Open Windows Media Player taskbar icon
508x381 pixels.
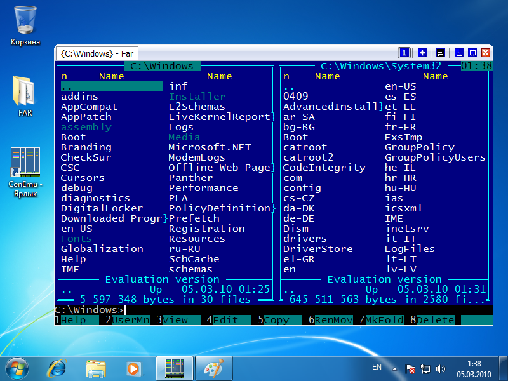(x=133, y=368)
